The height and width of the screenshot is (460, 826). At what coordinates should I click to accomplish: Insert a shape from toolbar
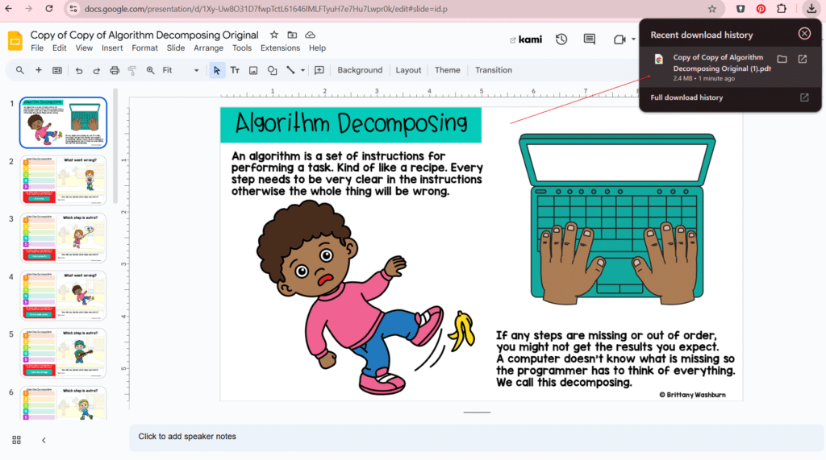(273, 71)
